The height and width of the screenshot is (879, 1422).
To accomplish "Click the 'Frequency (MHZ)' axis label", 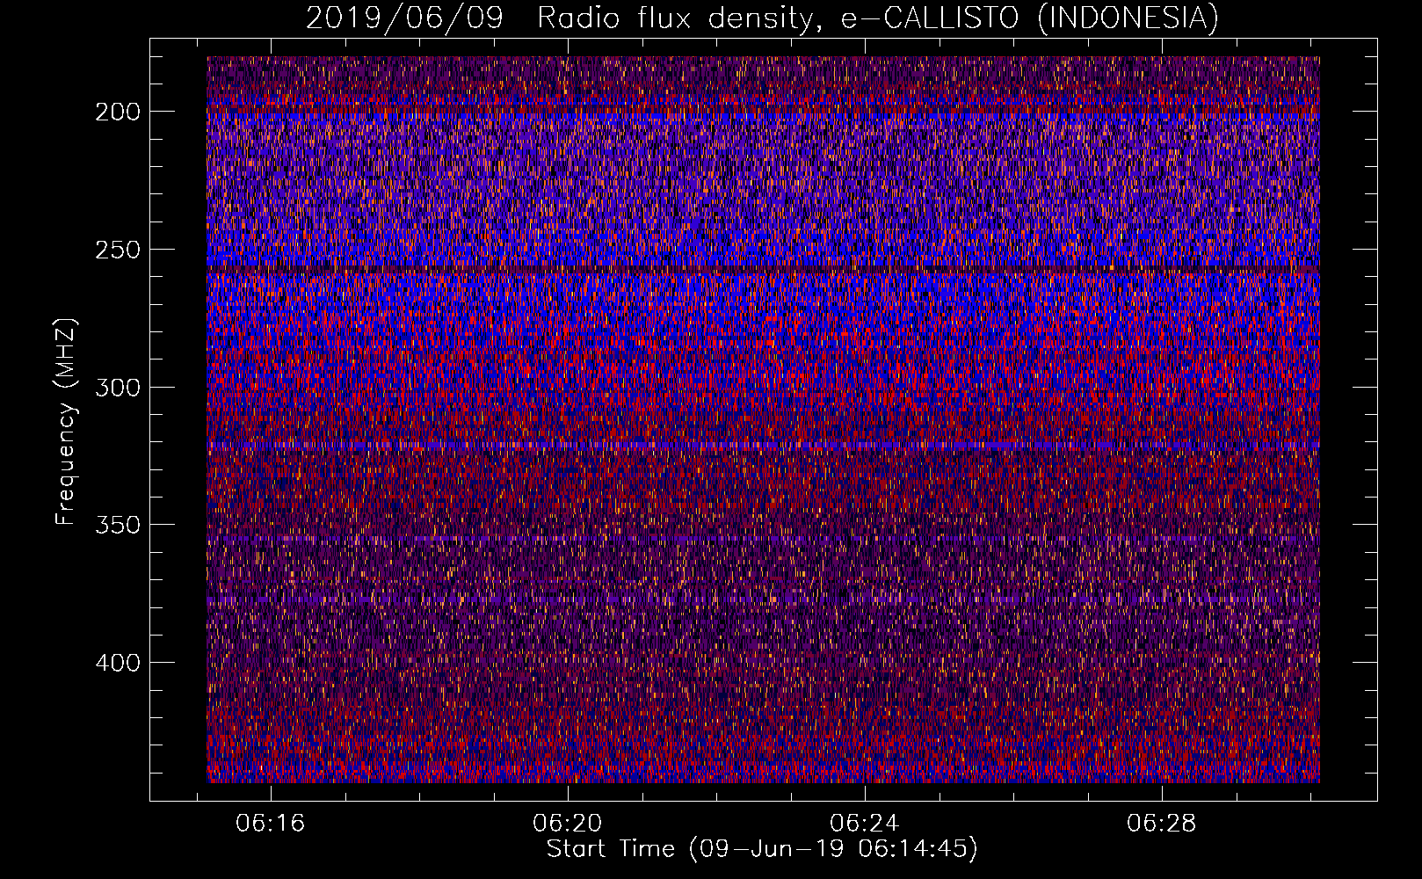I will pyautogui.click(x=66, y=422).
